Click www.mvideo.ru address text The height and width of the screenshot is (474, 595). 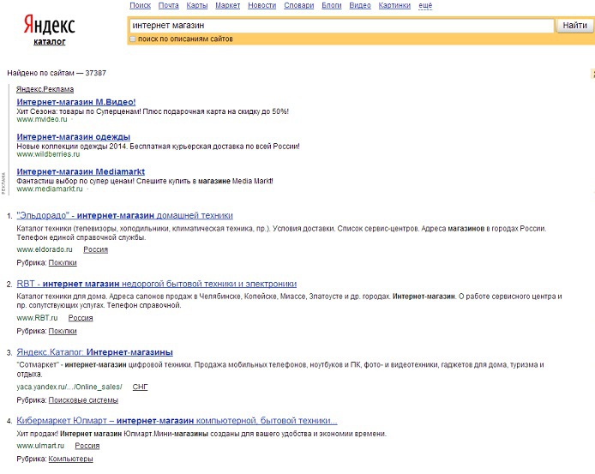[x=42, y=119]
